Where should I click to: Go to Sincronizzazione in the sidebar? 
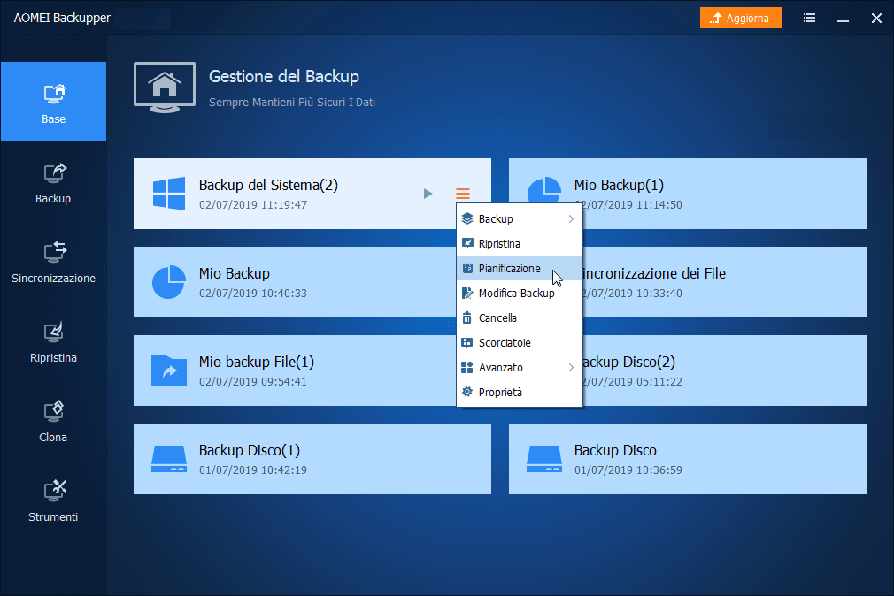pos(53,262)
